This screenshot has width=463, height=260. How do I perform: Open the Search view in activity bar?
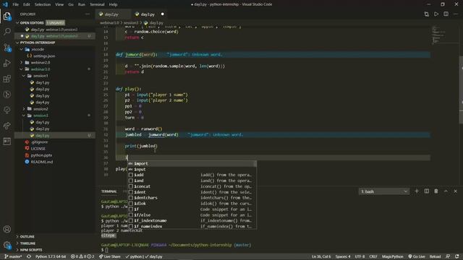coord(7,31)
